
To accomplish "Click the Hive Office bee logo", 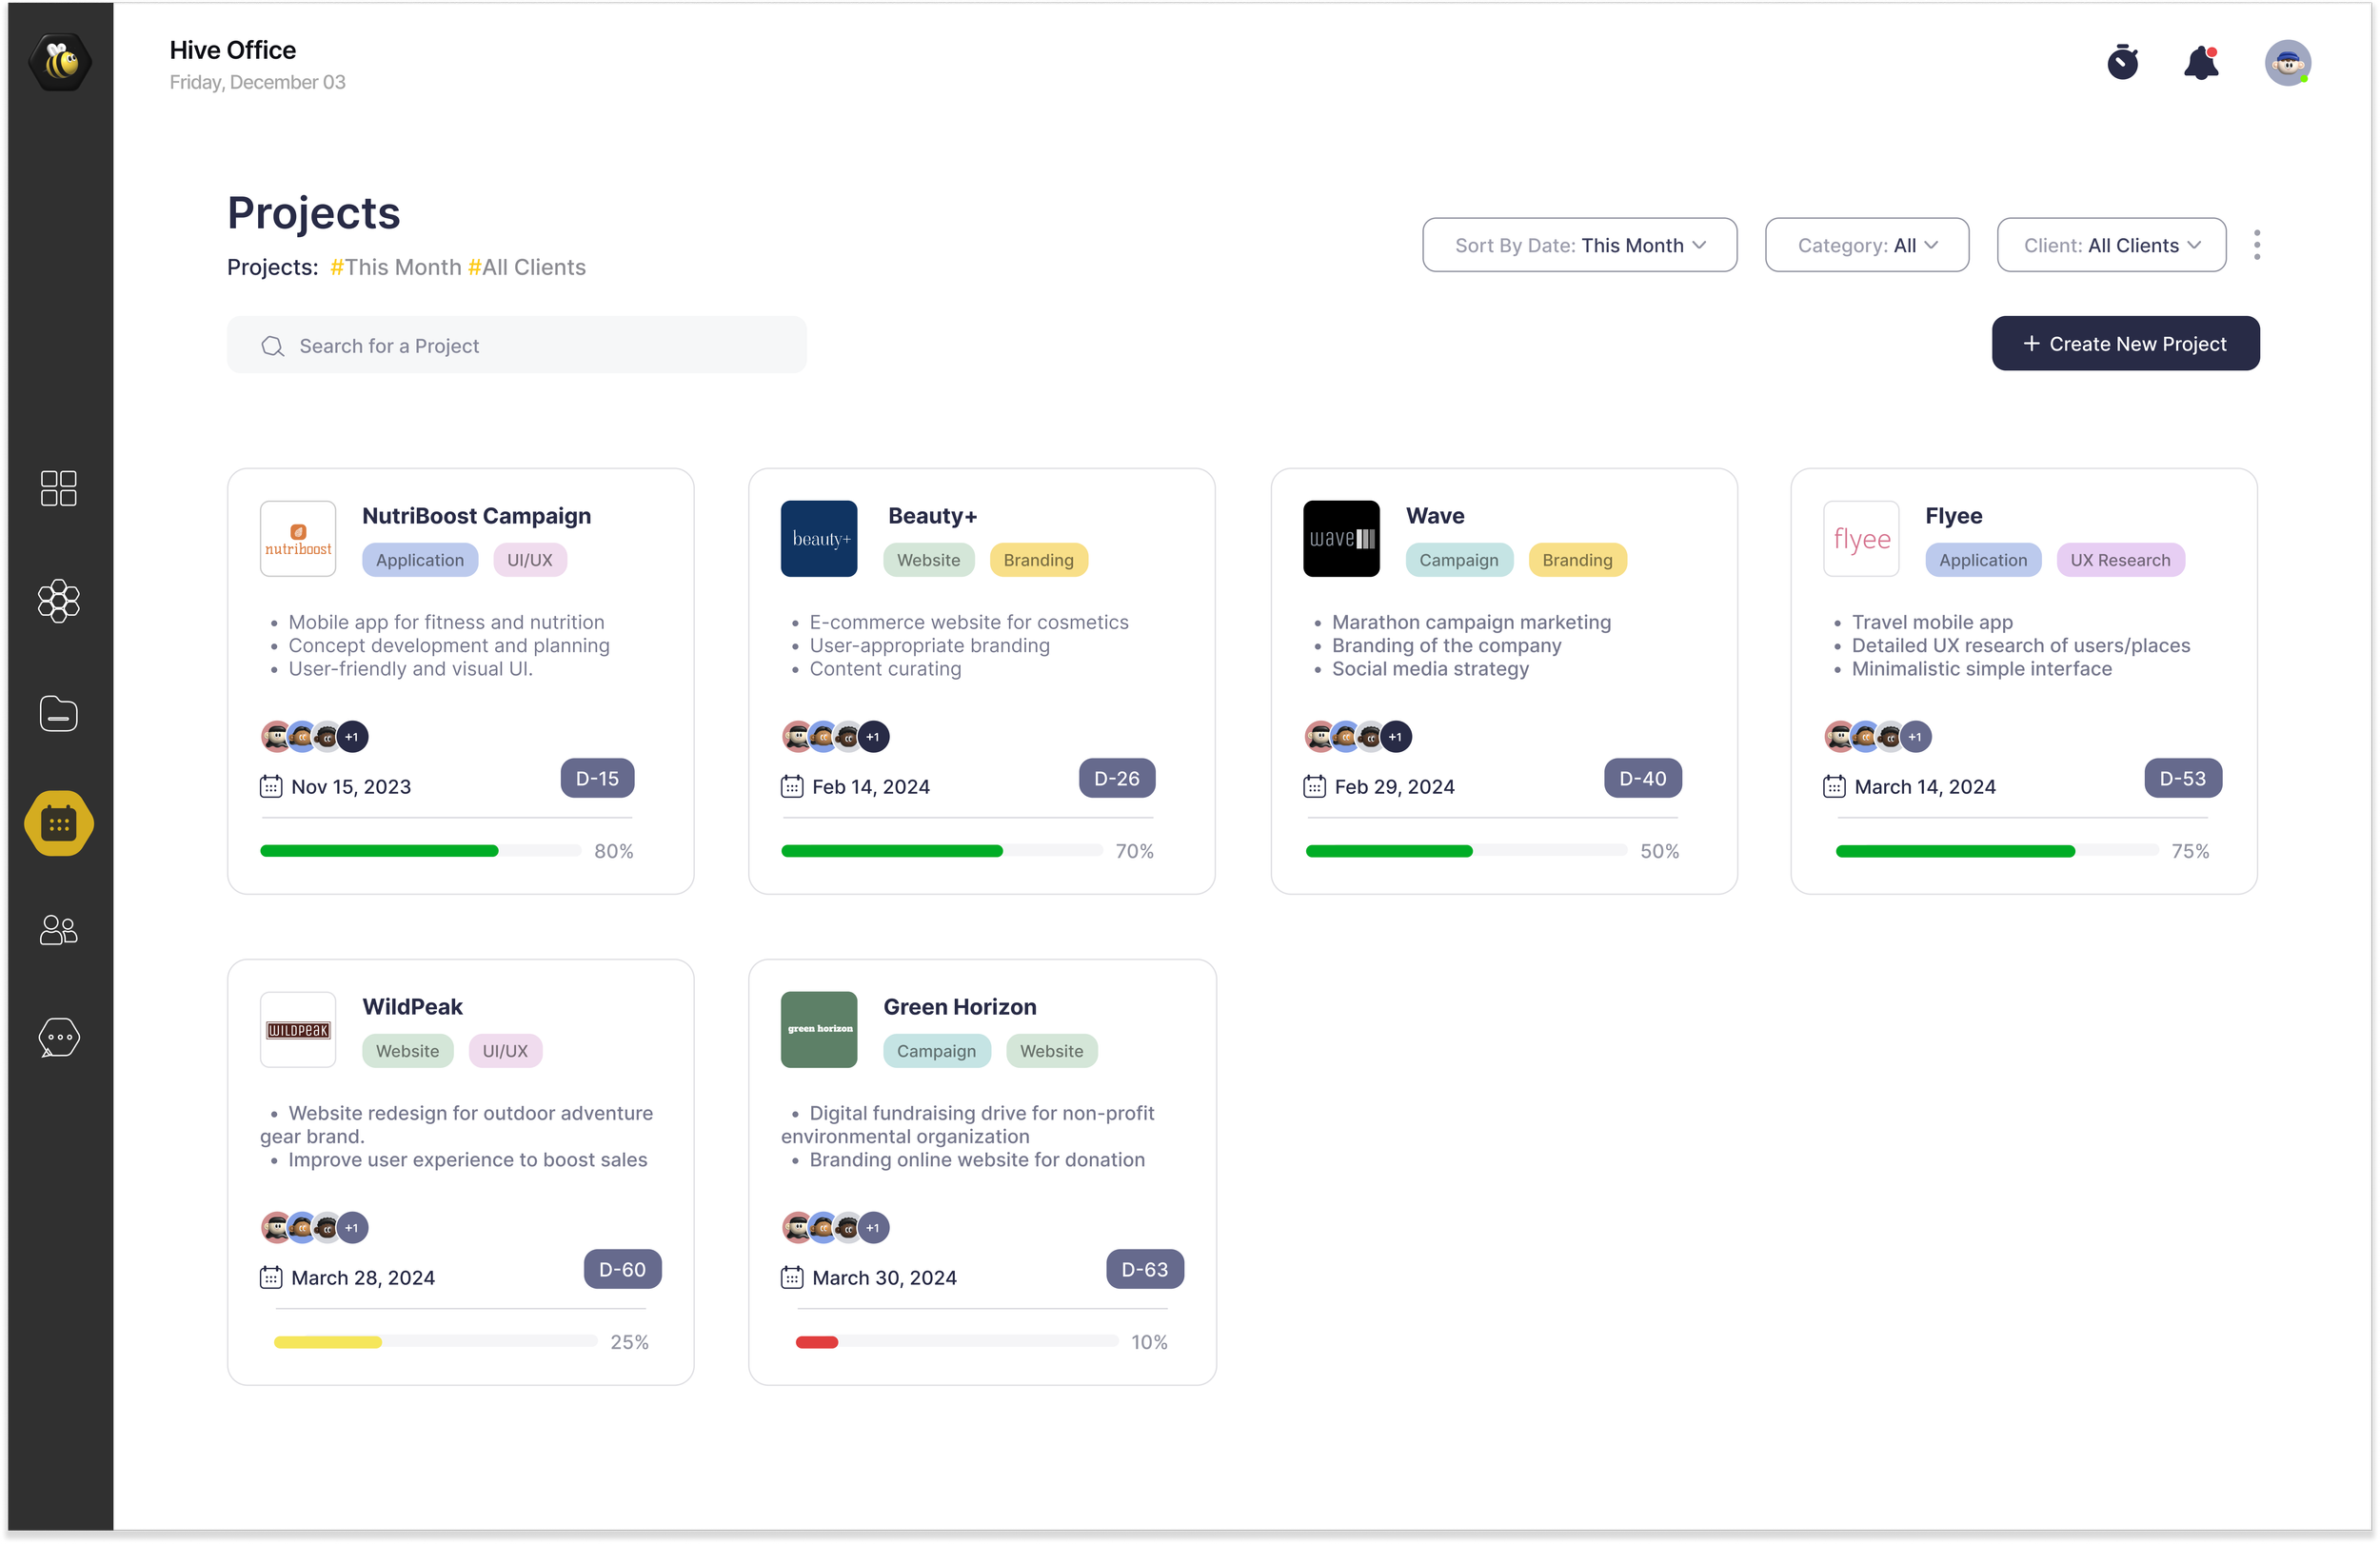I will click(60, 62).
